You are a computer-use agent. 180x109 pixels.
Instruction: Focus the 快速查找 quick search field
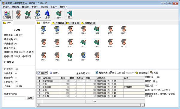click(x=15, y=98)
